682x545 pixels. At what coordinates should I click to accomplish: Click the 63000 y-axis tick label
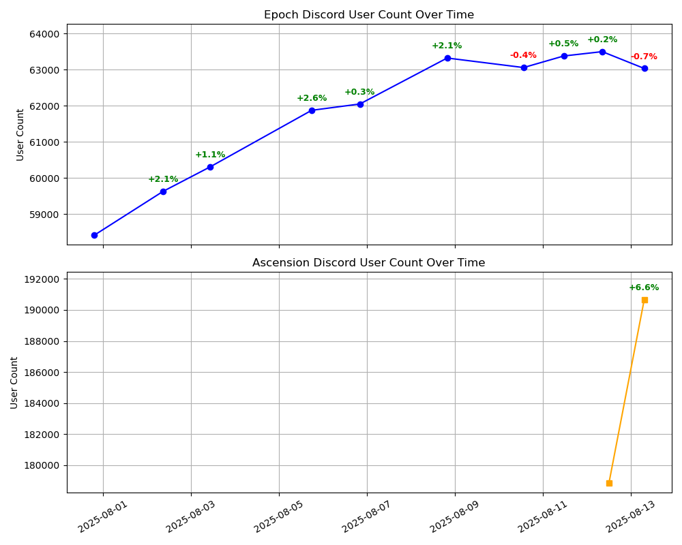(x=45, y=70)
